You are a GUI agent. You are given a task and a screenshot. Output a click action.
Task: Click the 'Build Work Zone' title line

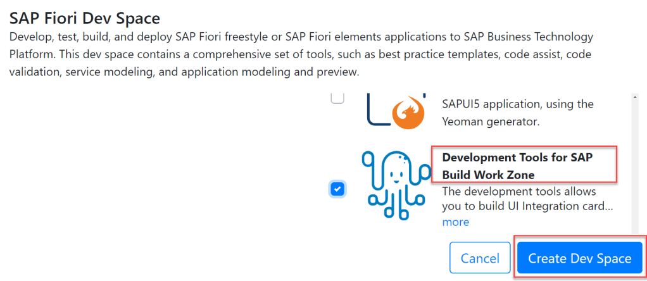[488, 175]
